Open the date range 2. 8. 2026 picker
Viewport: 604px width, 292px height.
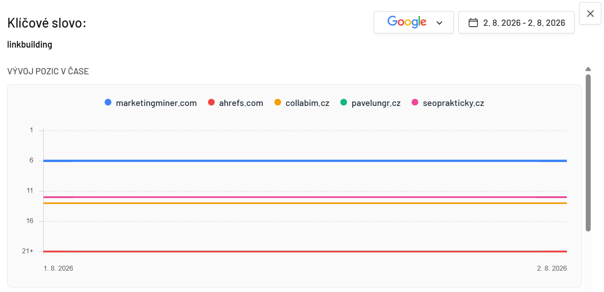(516, 22)
